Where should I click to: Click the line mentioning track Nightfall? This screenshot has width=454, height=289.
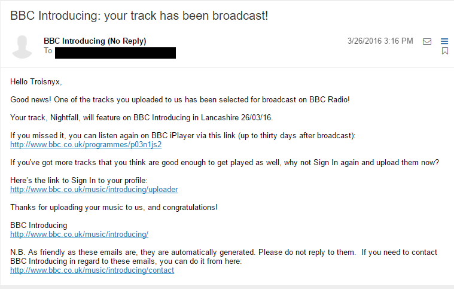click(141, 118)
